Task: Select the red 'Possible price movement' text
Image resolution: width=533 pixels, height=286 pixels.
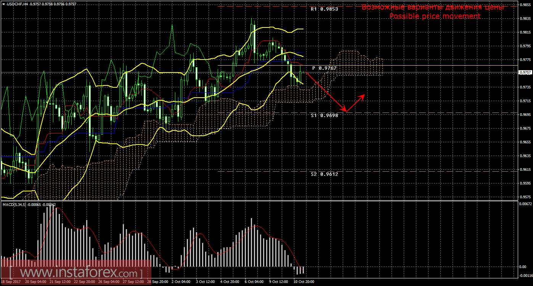Action: click(x=435, y=16)
